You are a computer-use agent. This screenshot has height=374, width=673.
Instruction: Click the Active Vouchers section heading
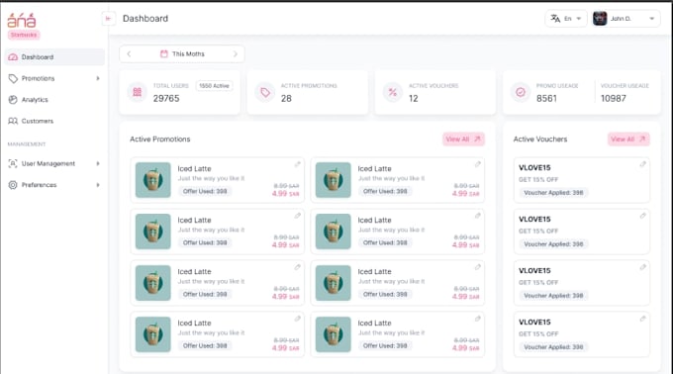[x=540, y=139]
